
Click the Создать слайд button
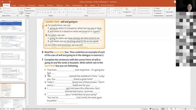(x=21, y=11)
